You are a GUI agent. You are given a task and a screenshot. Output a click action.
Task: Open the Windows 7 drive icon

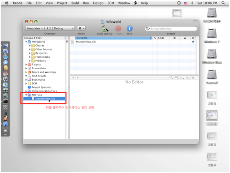click(212, 34)
